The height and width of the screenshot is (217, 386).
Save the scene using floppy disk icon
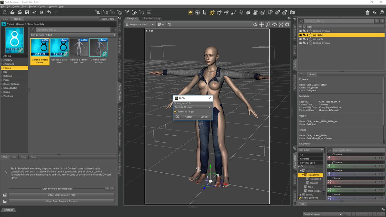click(x=27, y=13)
